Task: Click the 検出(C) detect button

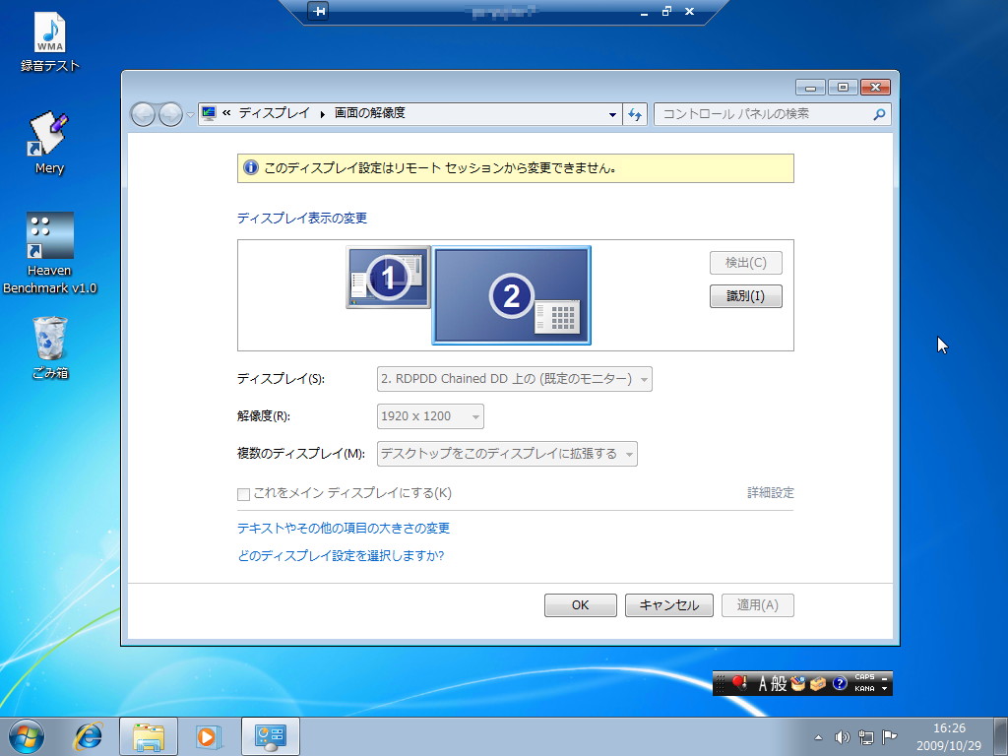Action: point(746,263)
